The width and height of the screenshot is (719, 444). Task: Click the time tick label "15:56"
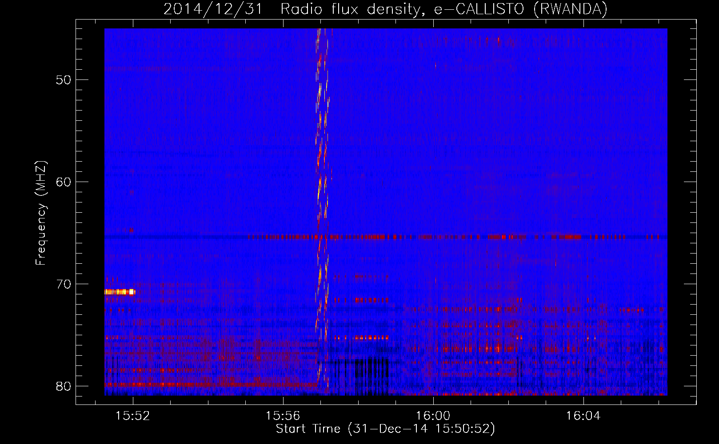pos(283,416)
